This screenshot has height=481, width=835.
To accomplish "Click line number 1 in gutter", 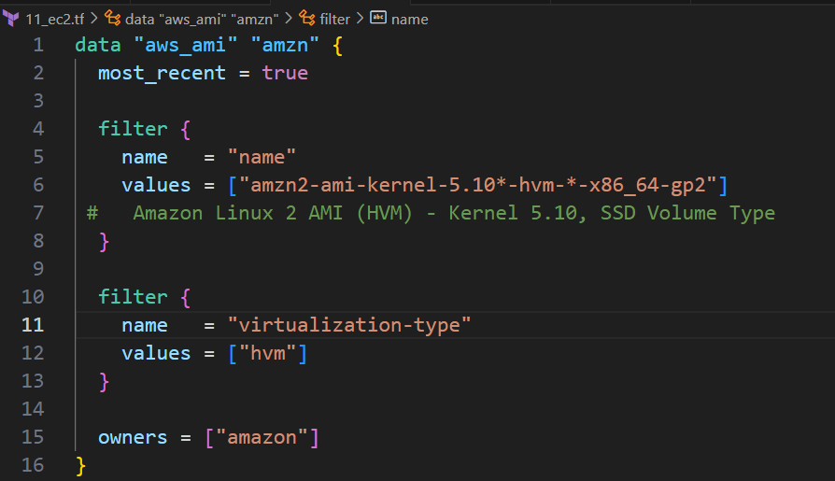I will (38, 45).
